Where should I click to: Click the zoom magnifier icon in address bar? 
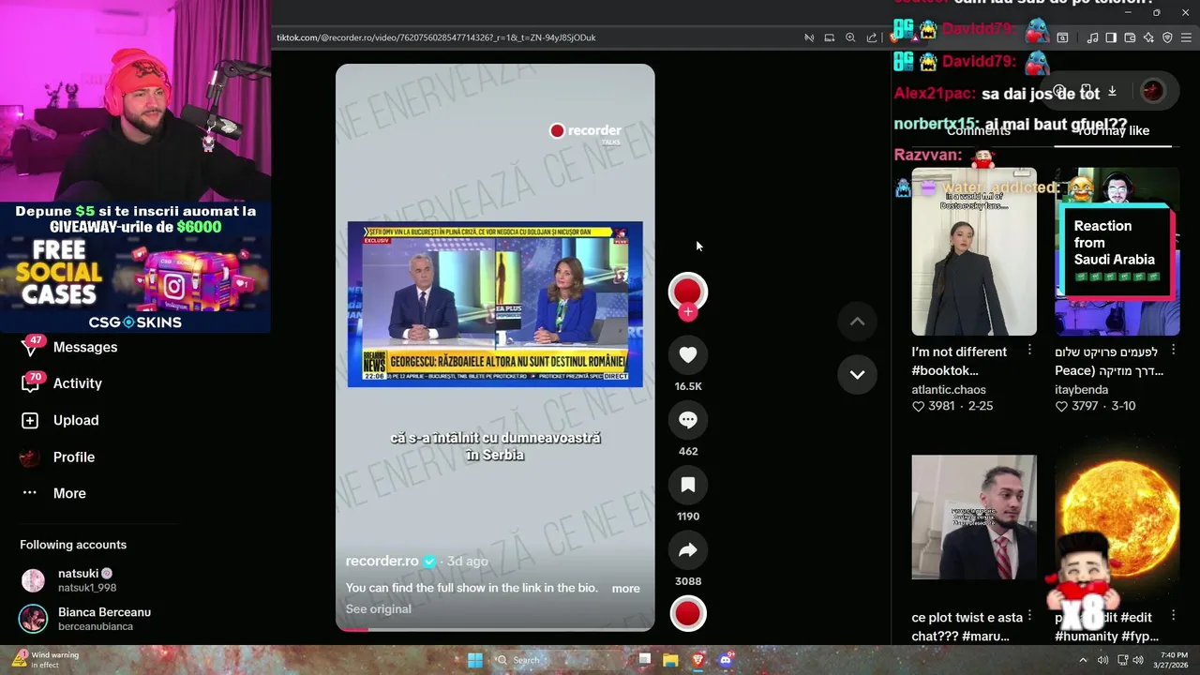point(850,37)
